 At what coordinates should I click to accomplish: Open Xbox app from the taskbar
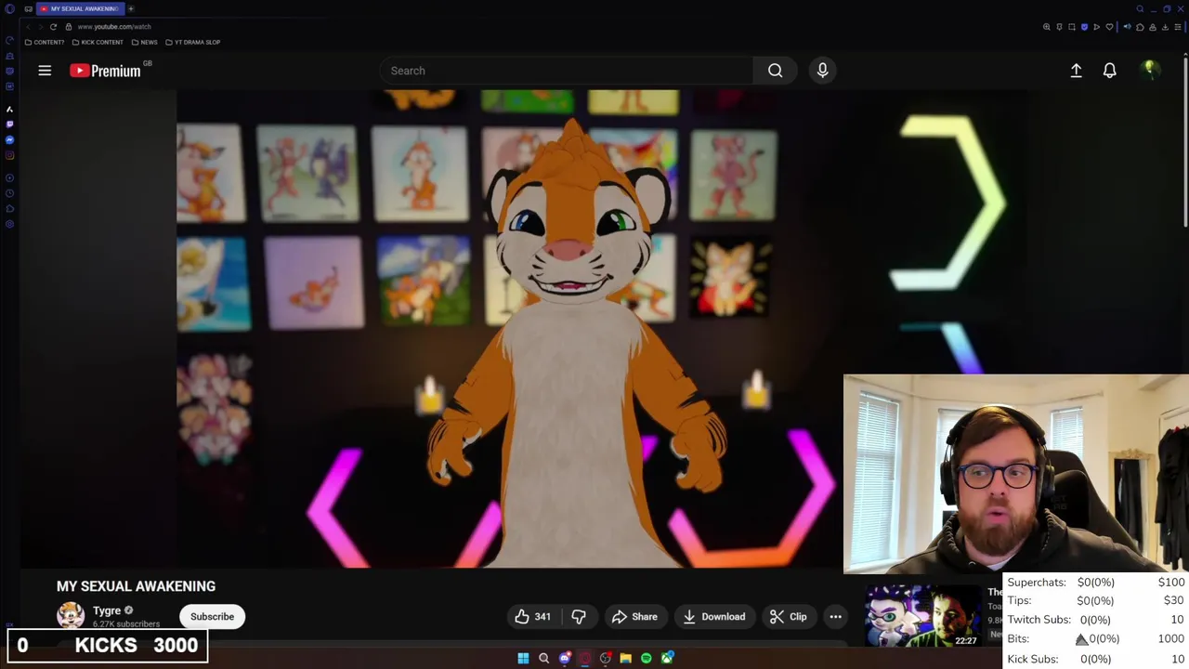point(667,658)
